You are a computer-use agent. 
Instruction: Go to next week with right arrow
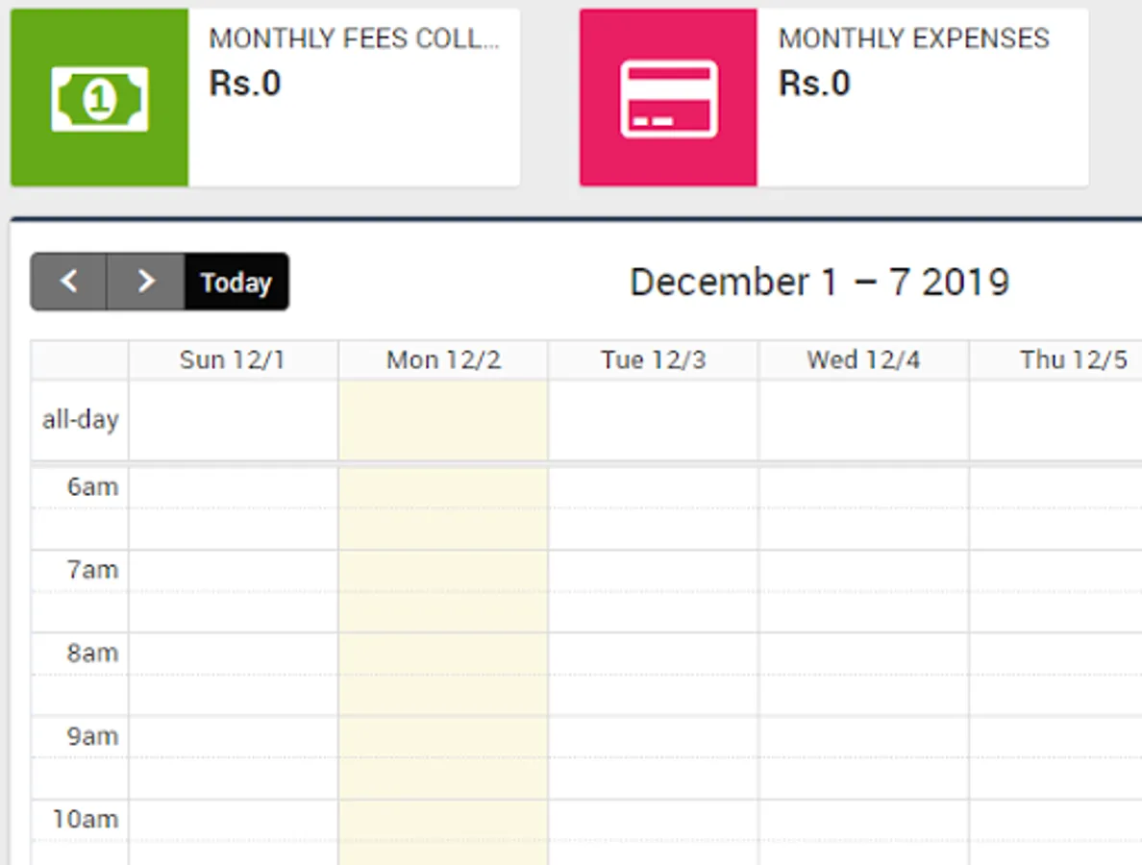tap(145, 282)
